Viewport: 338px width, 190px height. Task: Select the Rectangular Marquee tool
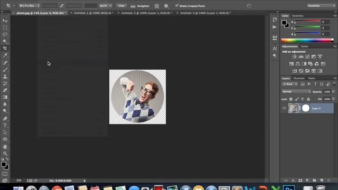tap(5, 27)
